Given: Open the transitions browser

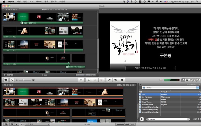Looking at the screenshot, I should click(x=194, y=80).
